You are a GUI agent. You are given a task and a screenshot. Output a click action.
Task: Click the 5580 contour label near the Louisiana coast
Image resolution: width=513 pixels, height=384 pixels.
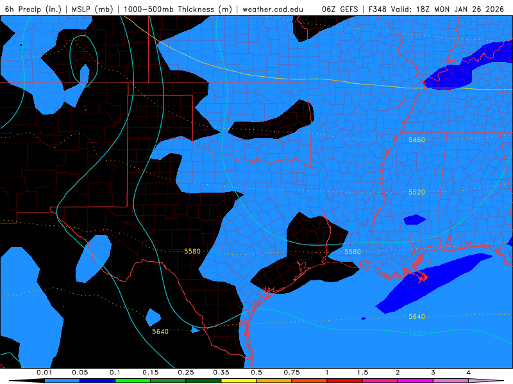click(x=352, y=252)
